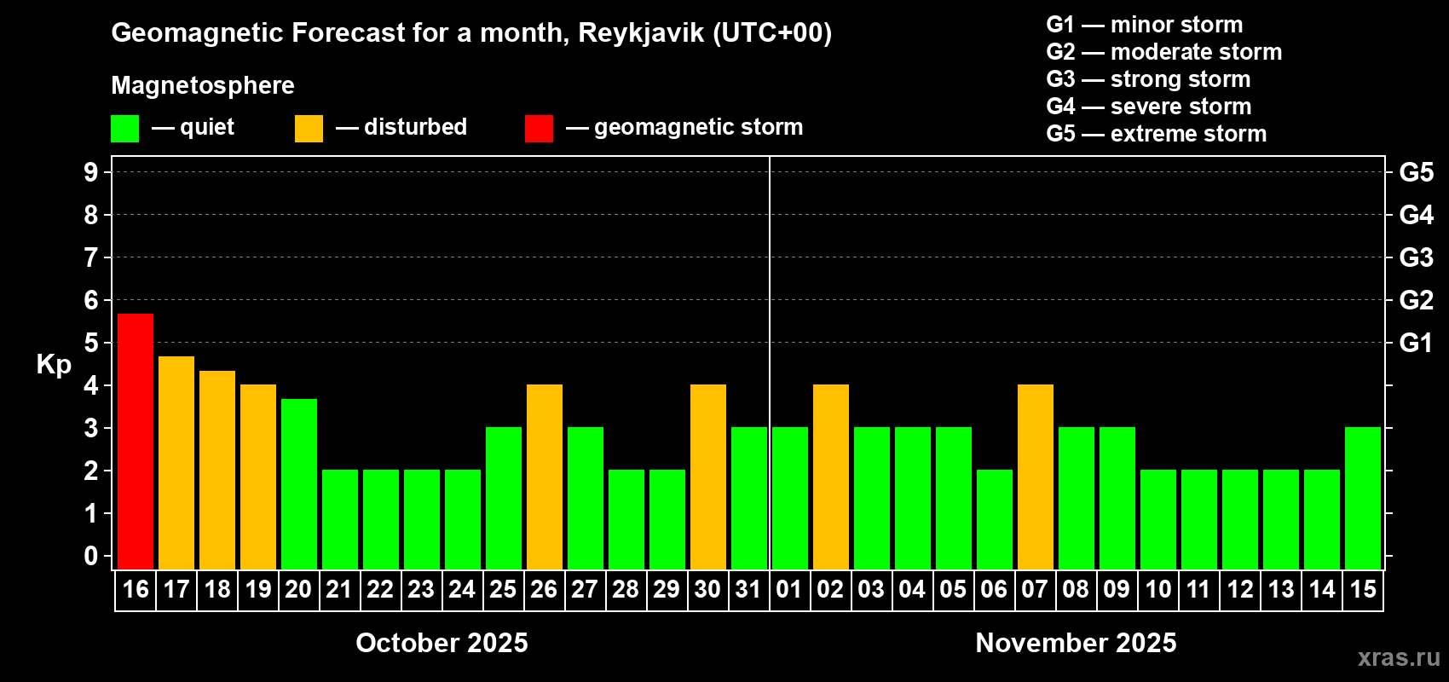1449x682 pixels.
Task: Click the Geomagnetic Forecast chart title
Action: tap(471, 33)
